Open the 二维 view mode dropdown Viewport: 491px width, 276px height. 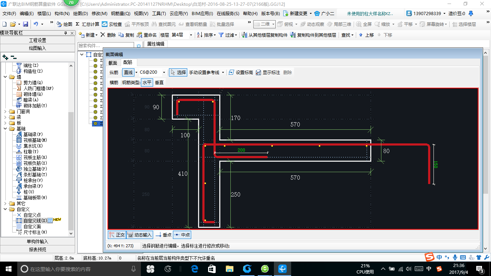(273, 24)
